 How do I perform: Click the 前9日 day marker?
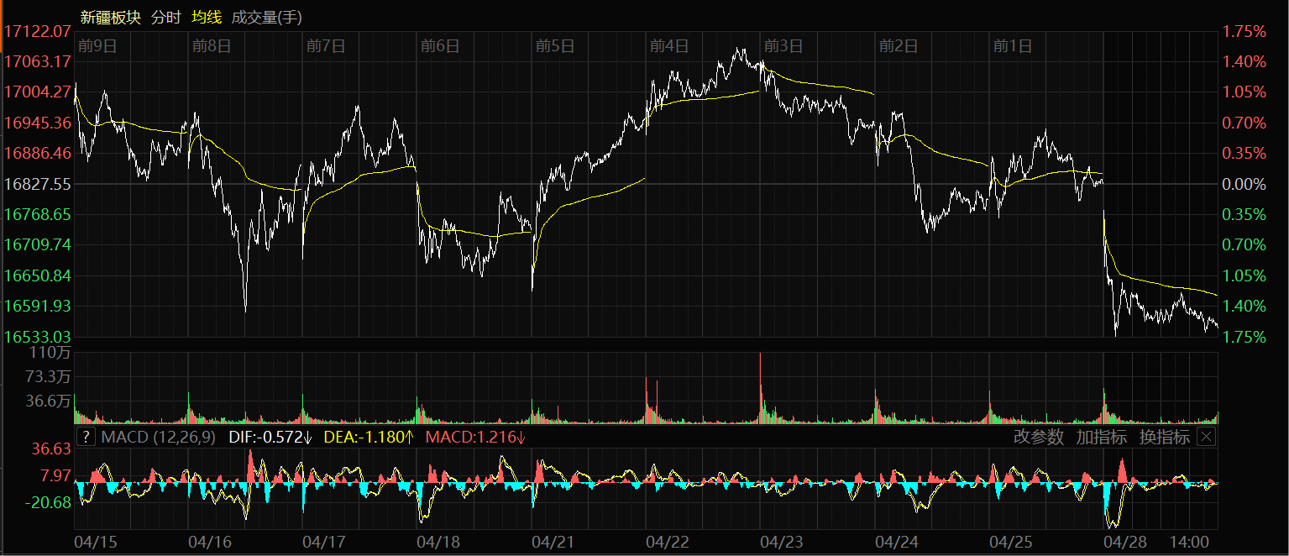(x=97, y=45)
